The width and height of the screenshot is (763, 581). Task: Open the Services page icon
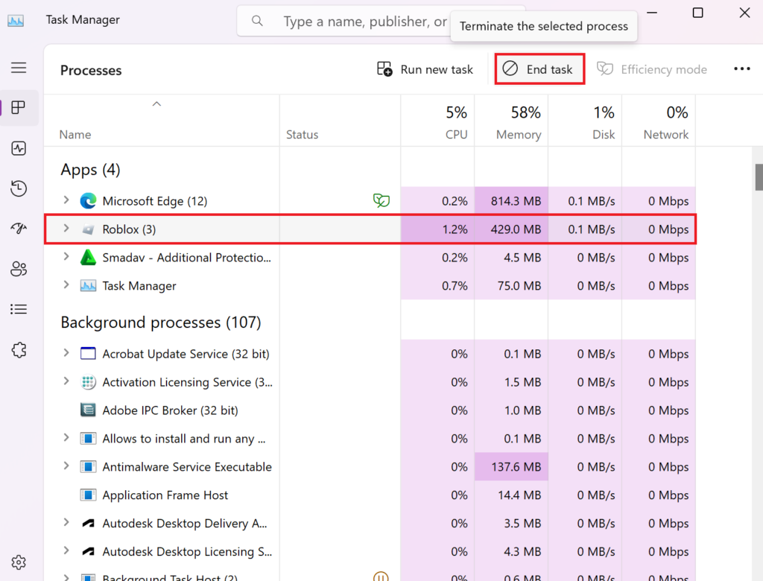tap(19, 349)
